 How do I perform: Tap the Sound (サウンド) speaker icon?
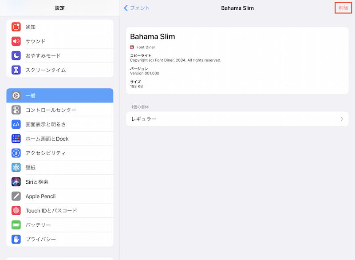(16, 41)
